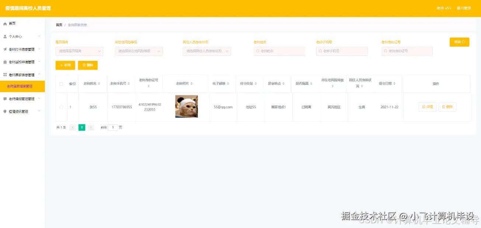Open the 请选择同住人员身体状况 dropdown
This screenshot has height=228, width=481.
[x=207, y=51]
